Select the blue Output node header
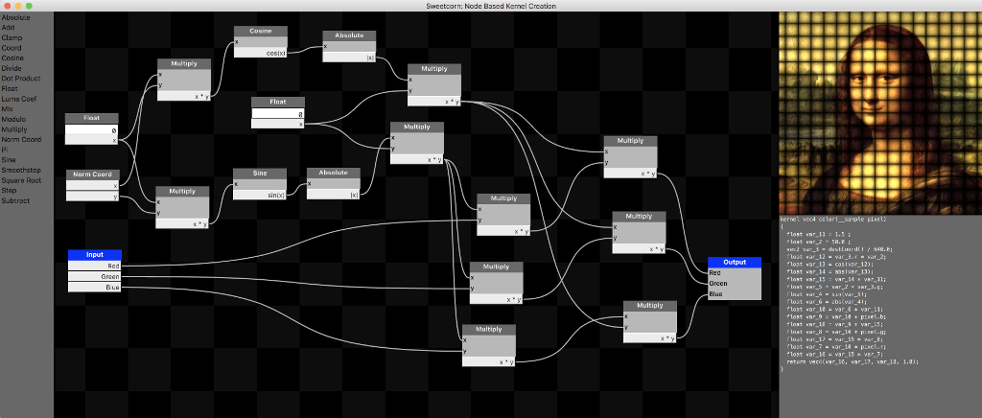This screenshot has width=982, height=418. (734, 262)
